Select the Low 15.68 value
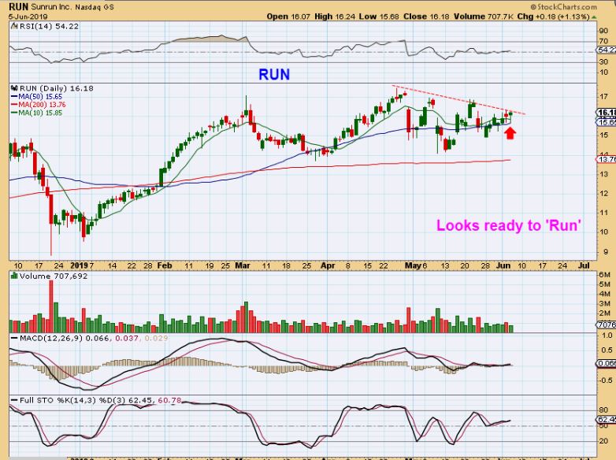The image size is (616, 460). point(379,17)
